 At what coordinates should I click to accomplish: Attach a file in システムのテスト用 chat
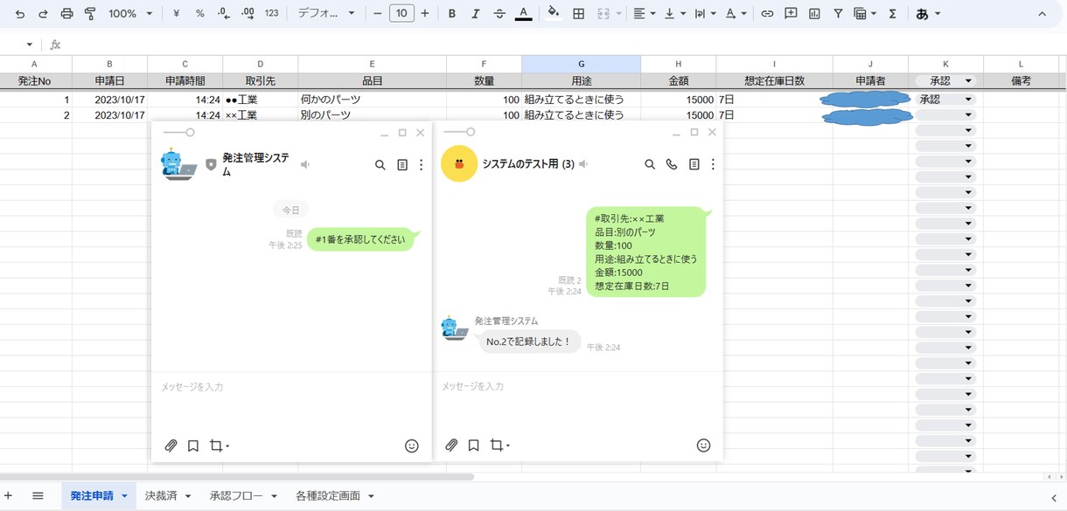click(451, 445)
